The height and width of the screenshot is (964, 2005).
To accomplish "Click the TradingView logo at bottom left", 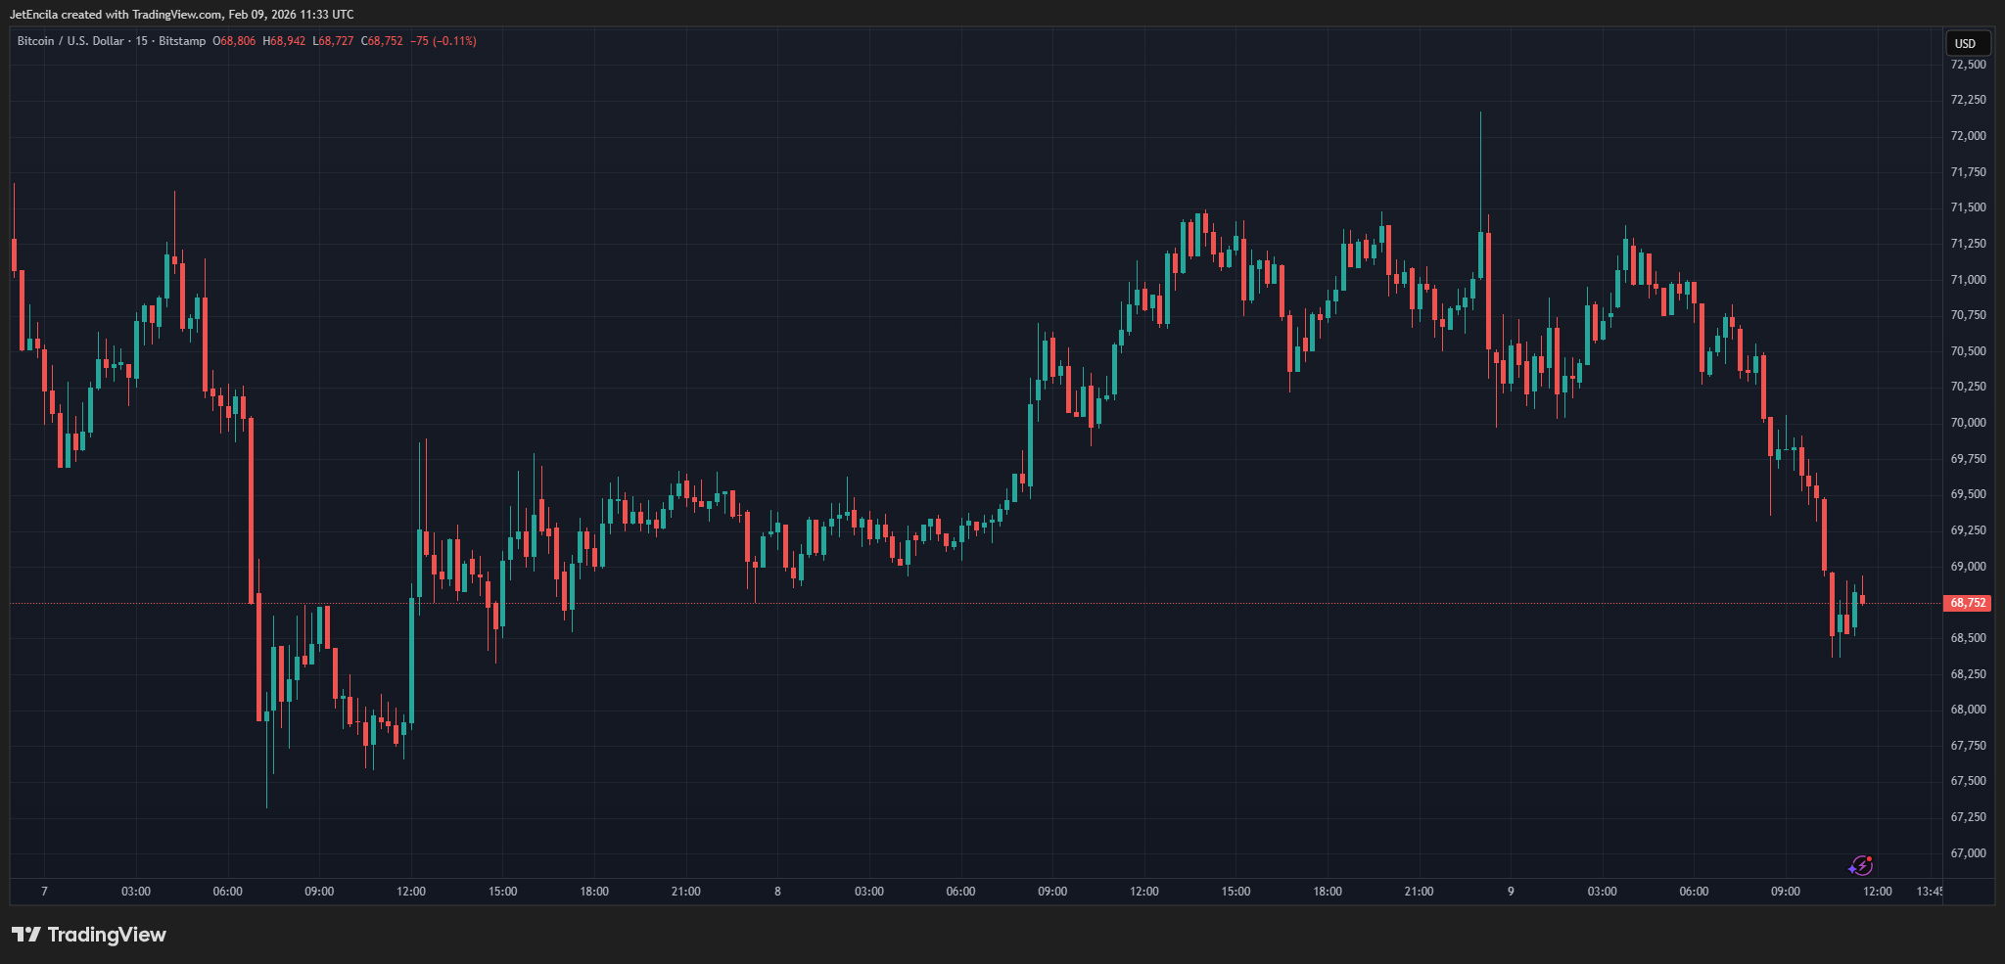I will pos(88,935).
